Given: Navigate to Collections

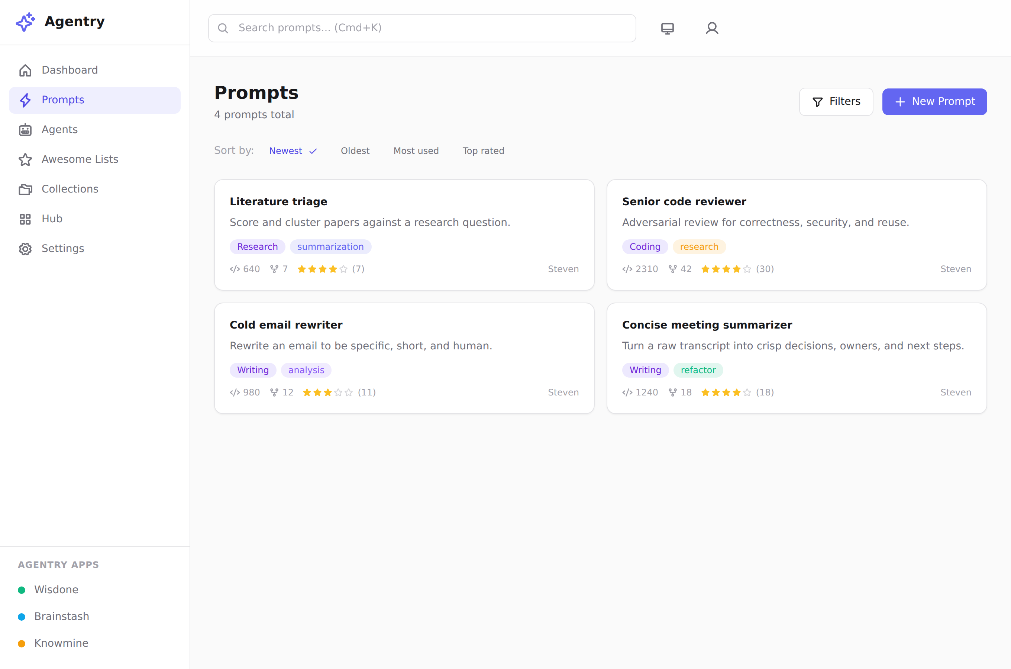Looking at the screenshot, I should [95, 189].
